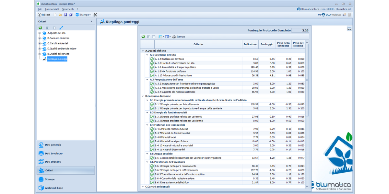Click green check for B.1.2 Energia primaria riscaldamento

[x=152, y=104]
